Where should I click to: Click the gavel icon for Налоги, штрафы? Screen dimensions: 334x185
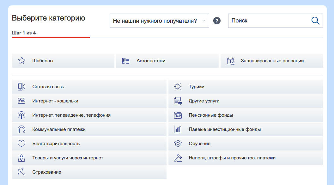point(178,158)
